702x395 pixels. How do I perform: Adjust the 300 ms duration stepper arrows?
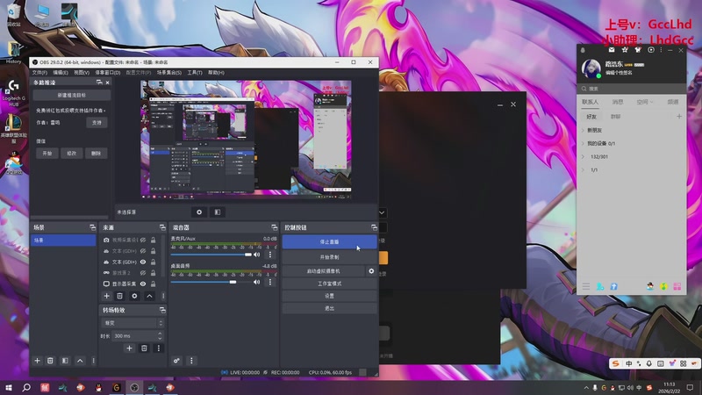(x=160, y=335)
